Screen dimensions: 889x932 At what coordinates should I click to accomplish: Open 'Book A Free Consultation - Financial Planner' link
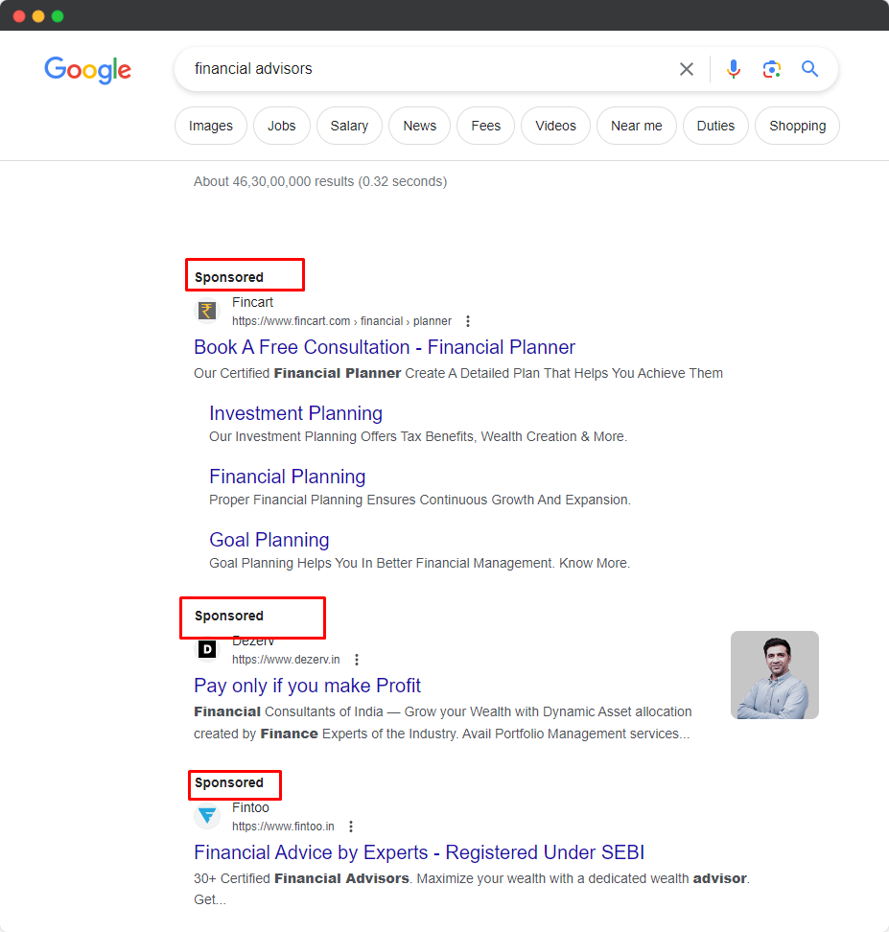pos(385,347)
